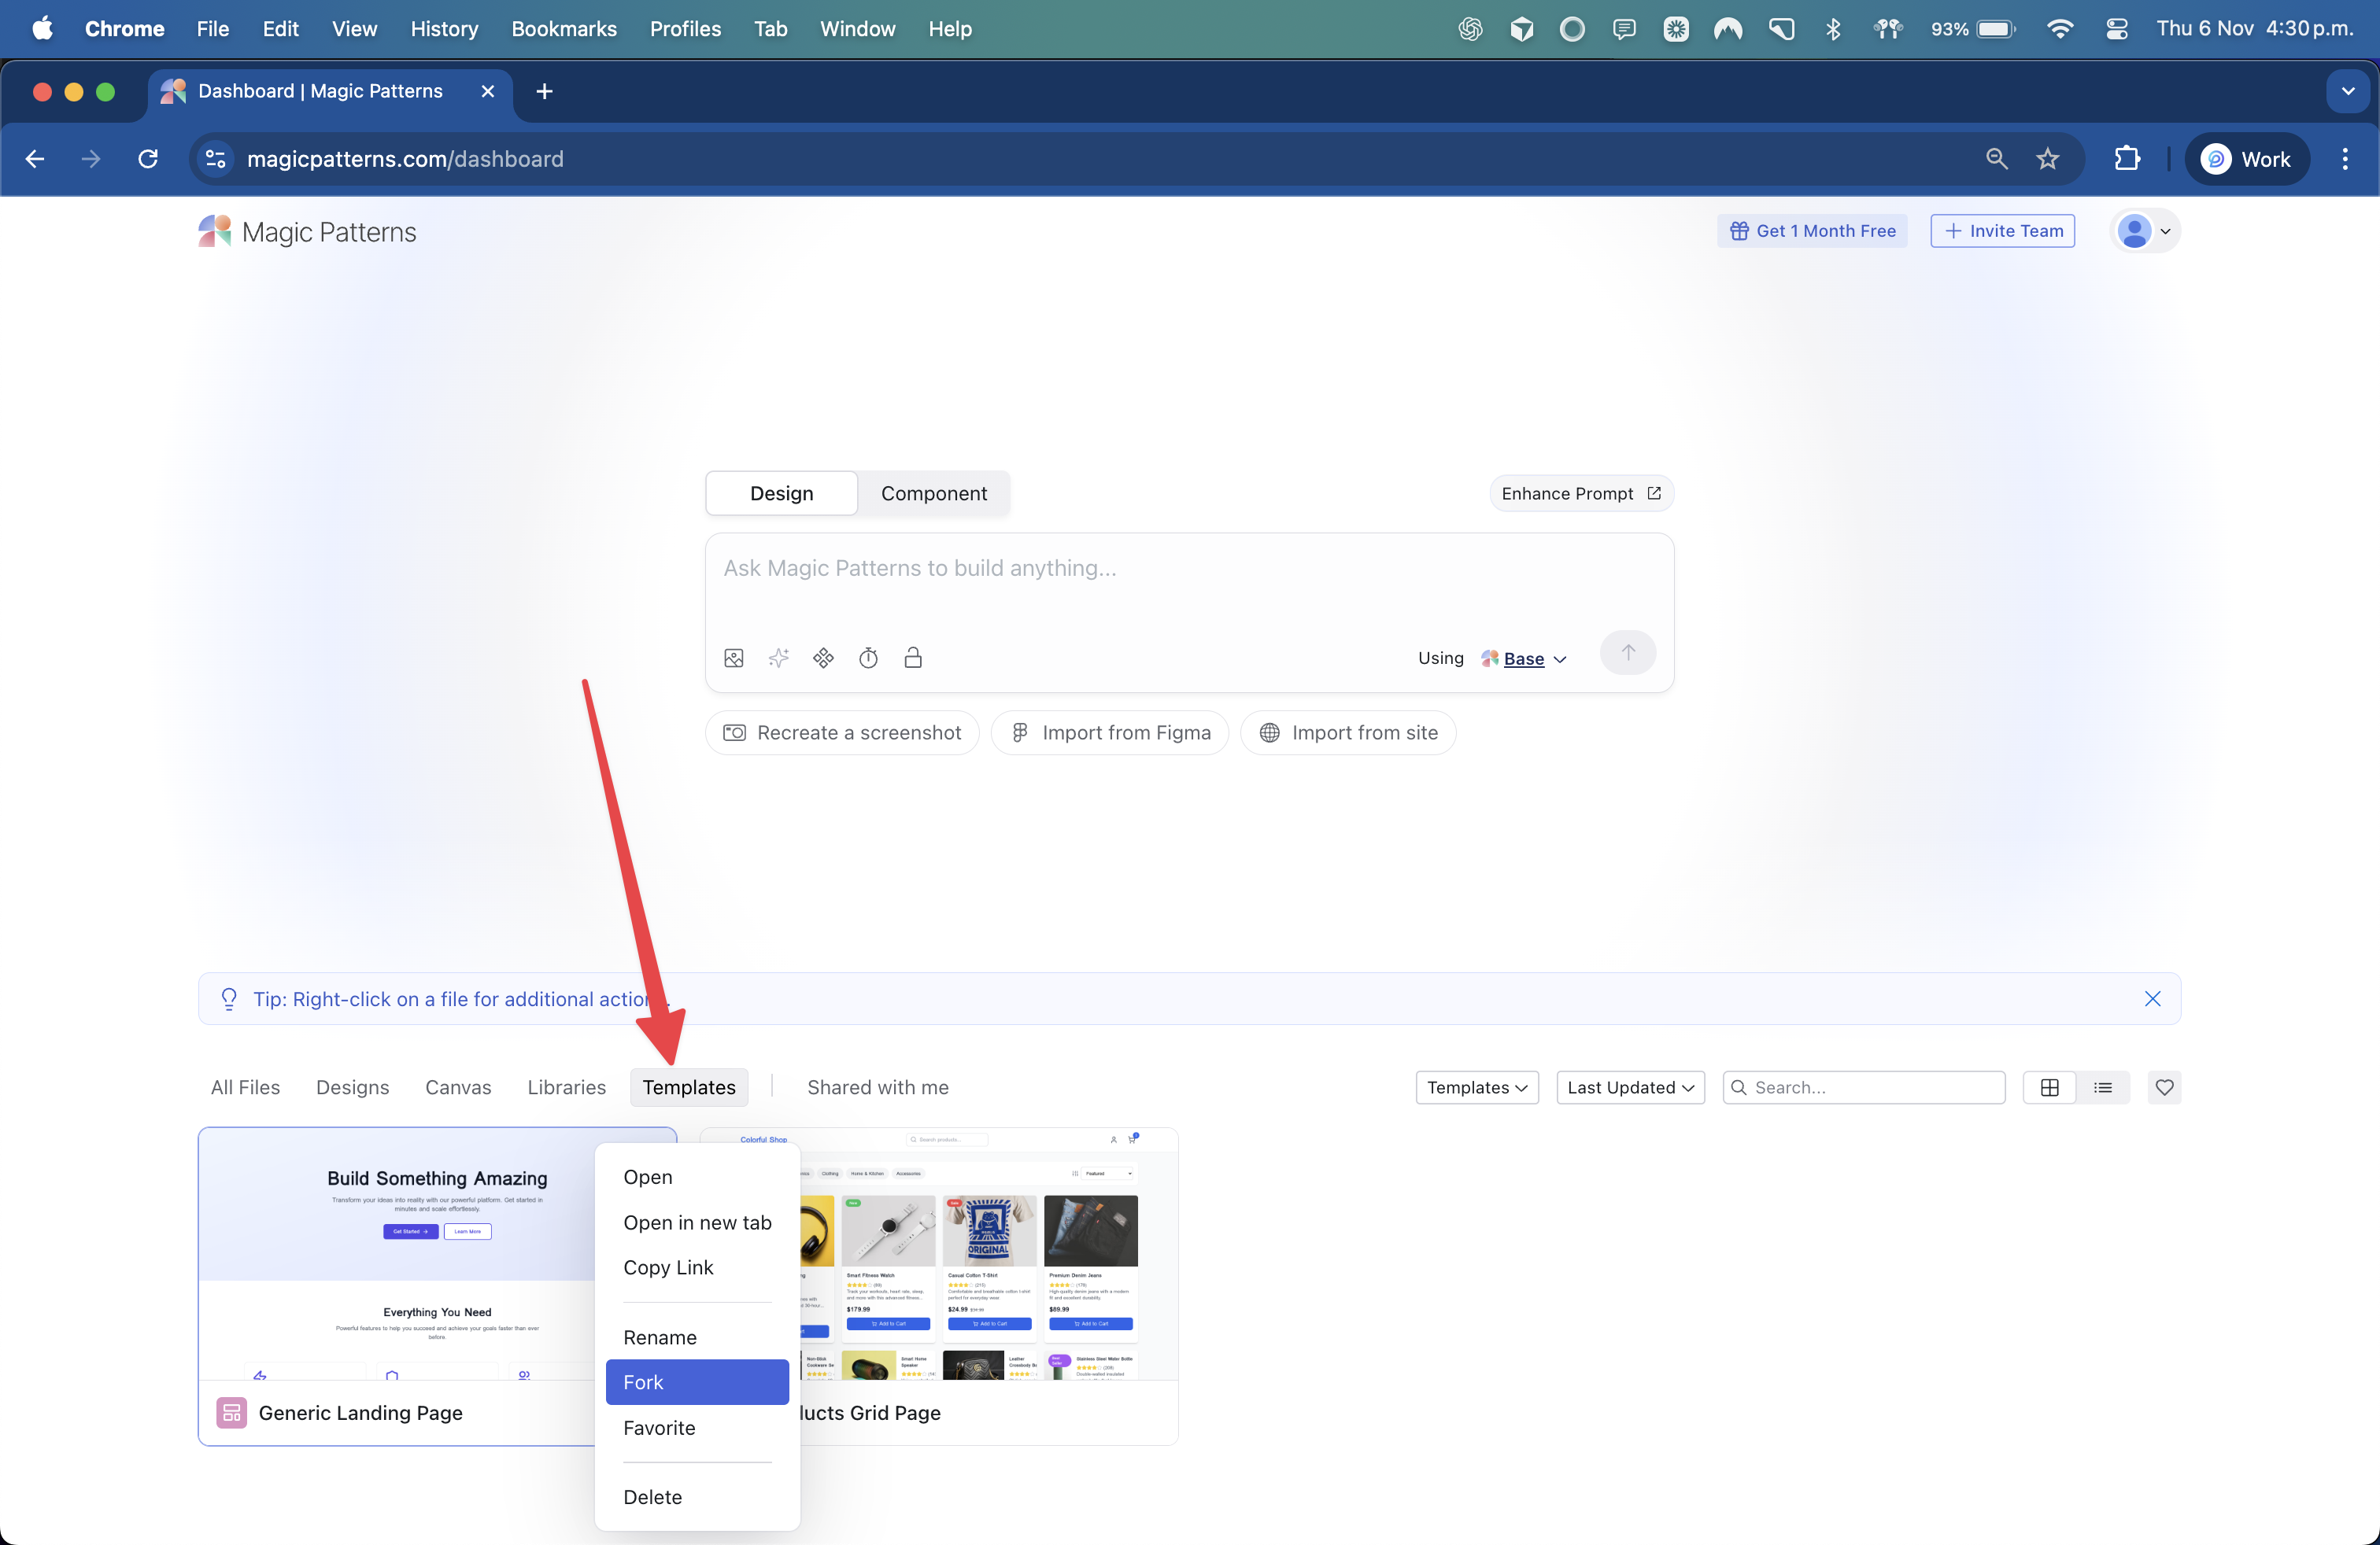Toggle Favorite from the context menu
This screenshot has width=2380, height=1545.
click(x=659, y=1428)
